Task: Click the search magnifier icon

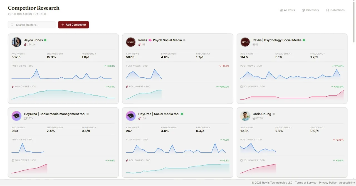Action: [12, 25]
